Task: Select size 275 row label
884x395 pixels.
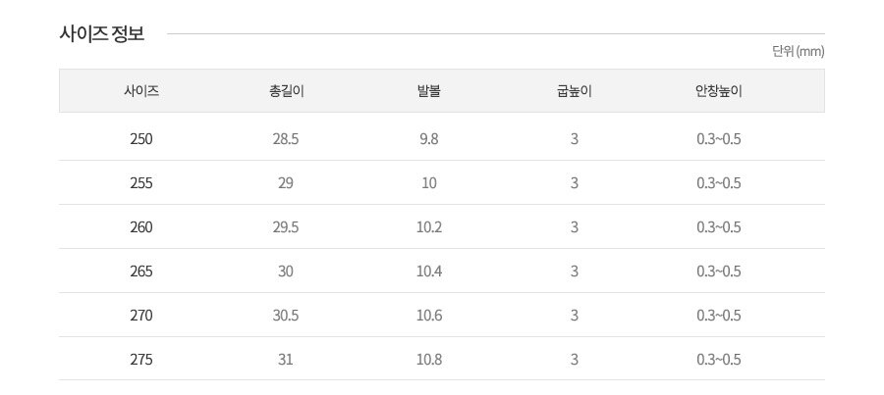Action: [x=141, y=360]
